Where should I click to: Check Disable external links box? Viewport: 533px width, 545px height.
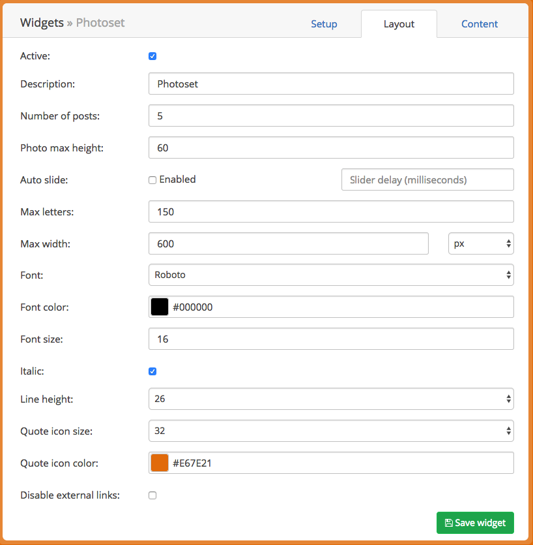(152, 495)
